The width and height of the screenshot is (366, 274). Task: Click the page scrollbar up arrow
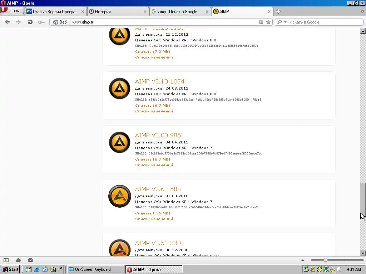tap(363, 31)
